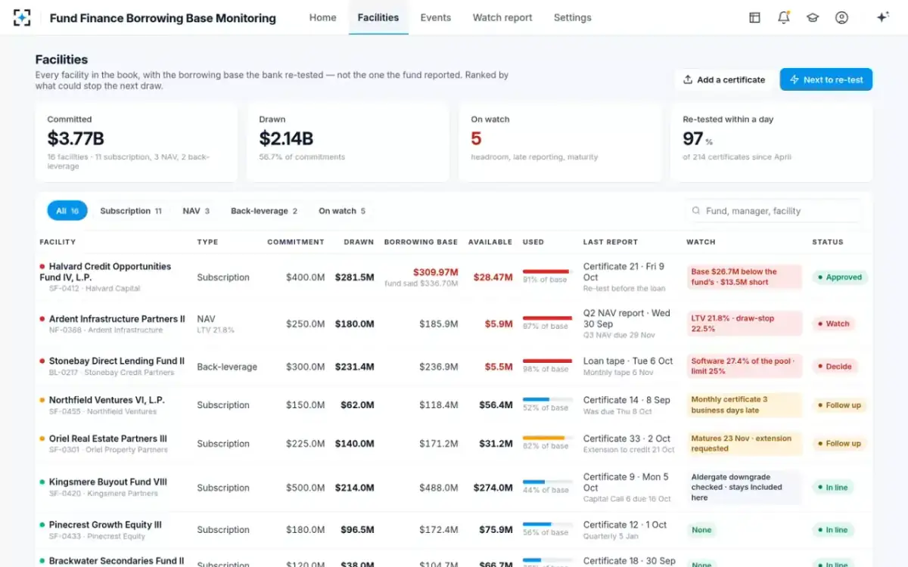Image resolution: width=908 pixels, height=567 pixels.
Task: Filter by On watch 5 chip
Action: coord(342,211)
